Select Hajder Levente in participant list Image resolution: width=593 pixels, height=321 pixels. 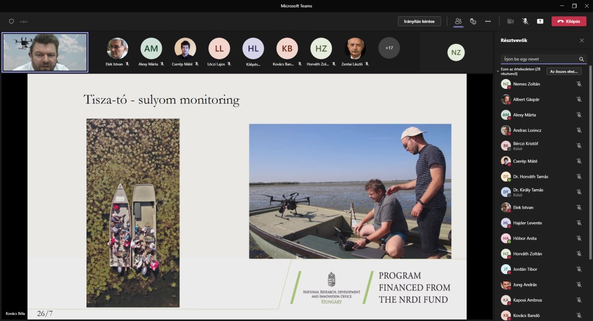tap(542, 223)
